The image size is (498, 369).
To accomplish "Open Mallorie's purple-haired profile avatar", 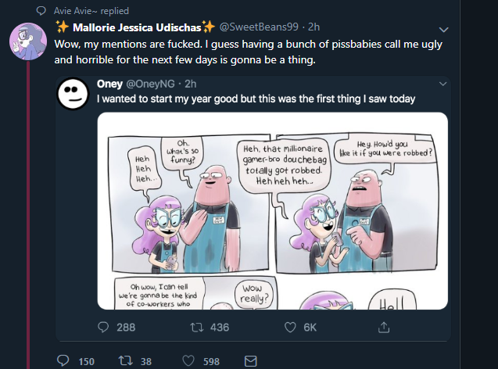I will click(x=28, y=41).
